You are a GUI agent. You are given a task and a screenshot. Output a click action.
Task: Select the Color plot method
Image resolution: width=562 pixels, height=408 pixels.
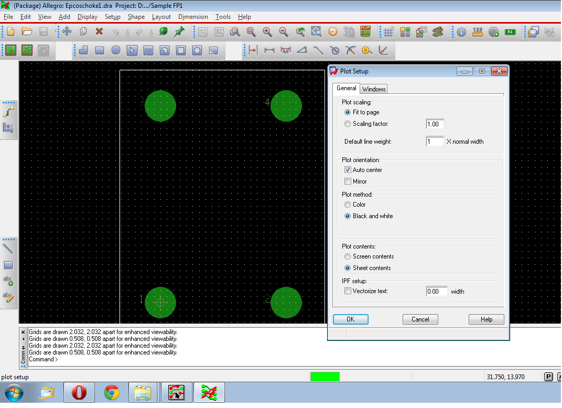tap(347, 205)
